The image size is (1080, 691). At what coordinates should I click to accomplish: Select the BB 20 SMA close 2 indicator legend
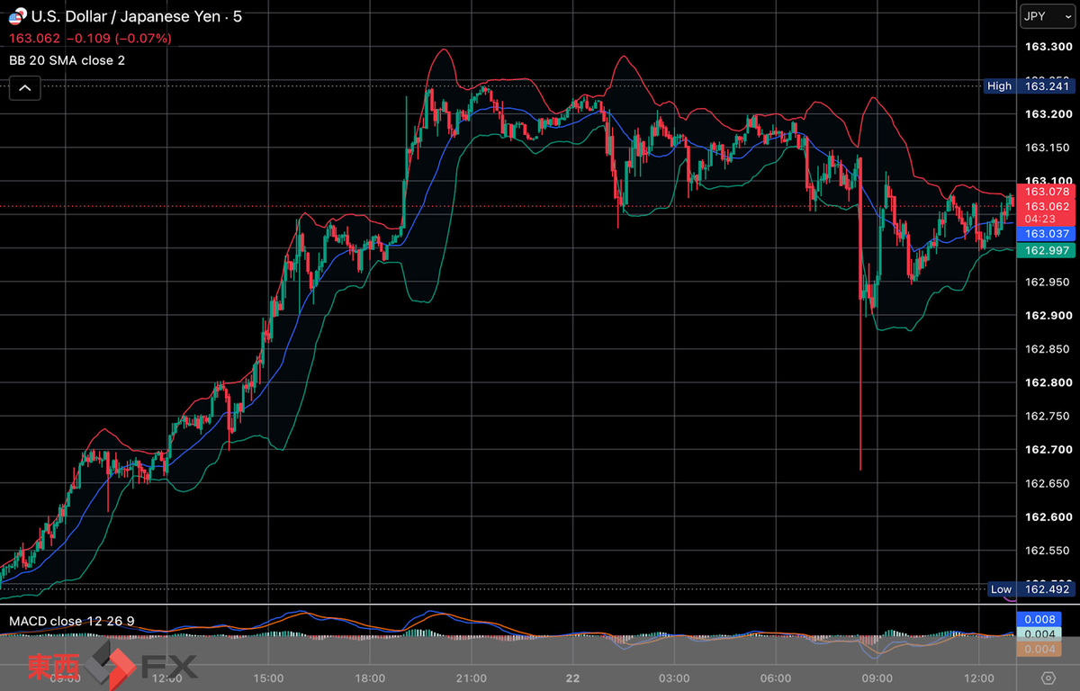click(x=67, y=60)
